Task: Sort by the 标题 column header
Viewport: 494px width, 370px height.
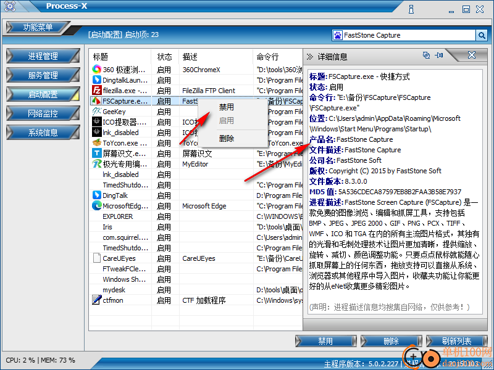Action: [120, 57]
